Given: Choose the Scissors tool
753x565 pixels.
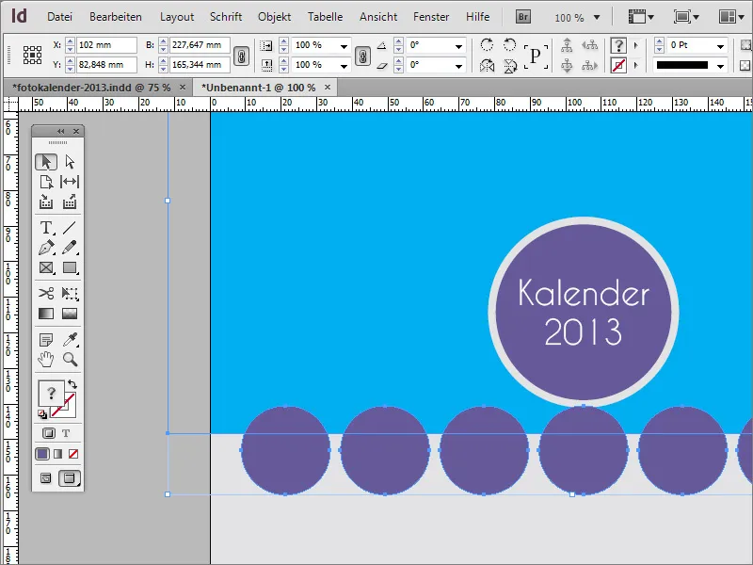Looking at the screenshot, I should point(46,293).
